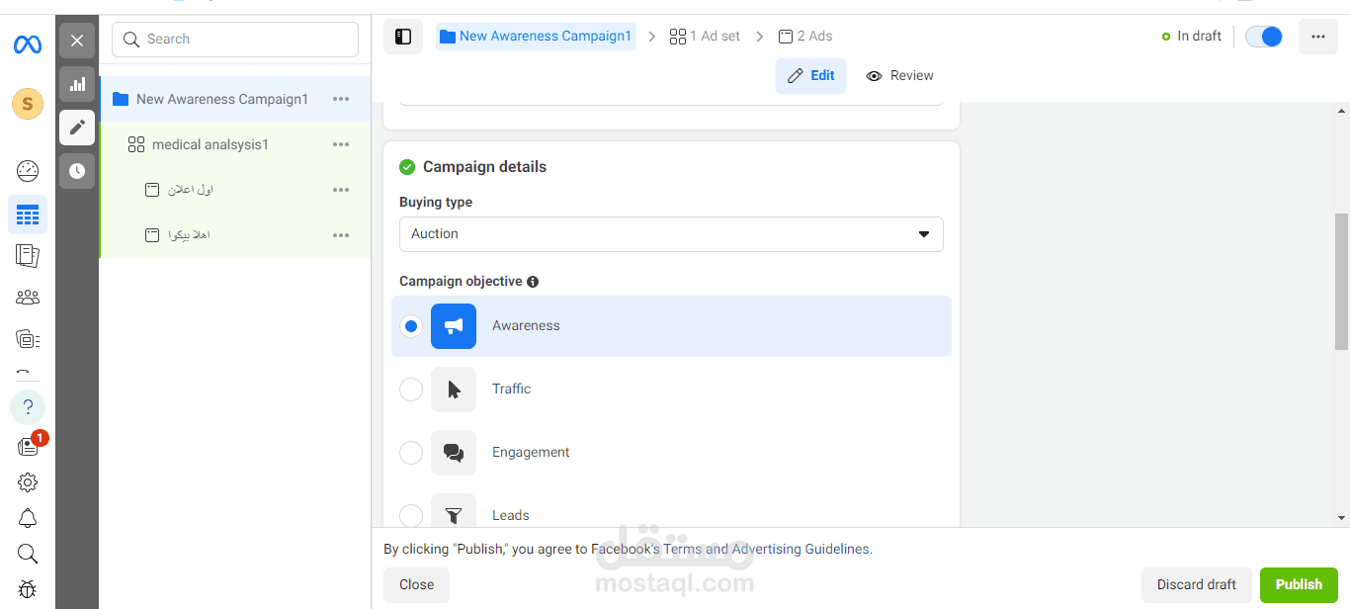Click the Discard draft button
1350x609 pixels.
pyautogui.click(x=1196, y=584)
